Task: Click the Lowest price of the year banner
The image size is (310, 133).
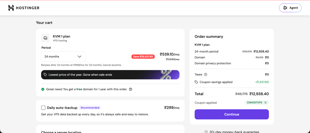Action: coord(110,75)
